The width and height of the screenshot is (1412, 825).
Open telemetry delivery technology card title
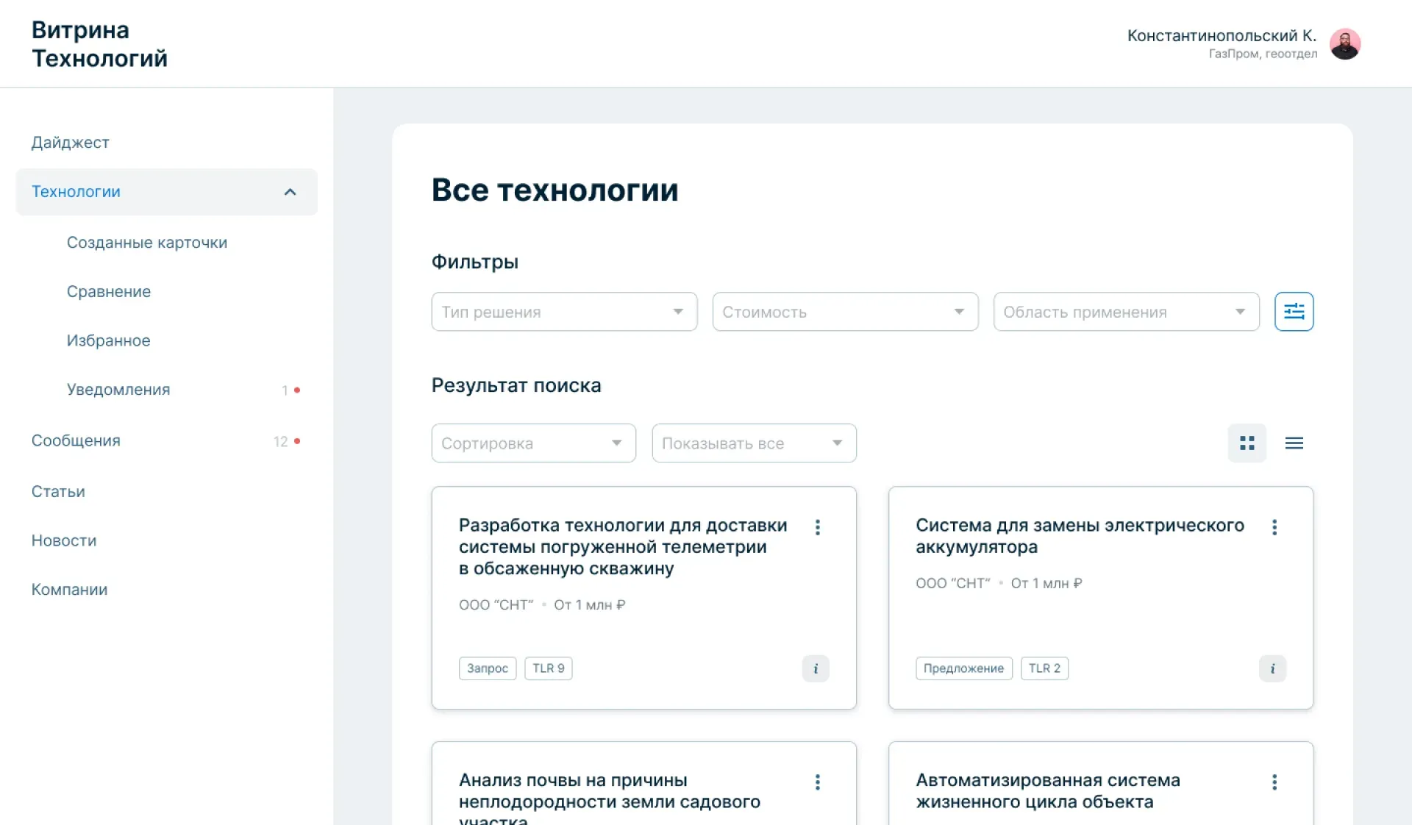point(623,547)
